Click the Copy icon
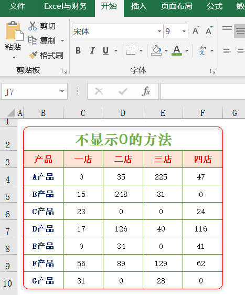 [x=33, y=40]
